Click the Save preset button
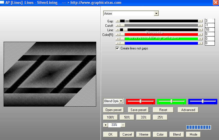This screenshot has width=219, height=140. tap(138, 110)
